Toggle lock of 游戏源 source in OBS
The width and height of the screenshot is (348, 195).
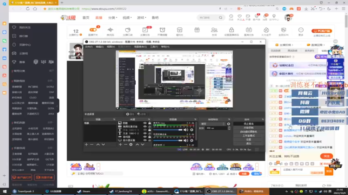(x=150, y=137)
